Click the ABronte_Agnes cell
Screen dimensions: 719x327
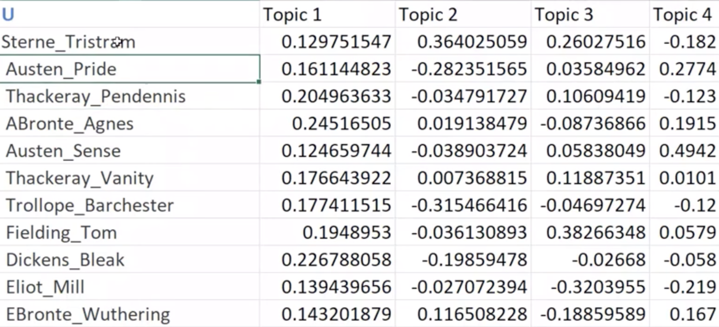[70, 124]
